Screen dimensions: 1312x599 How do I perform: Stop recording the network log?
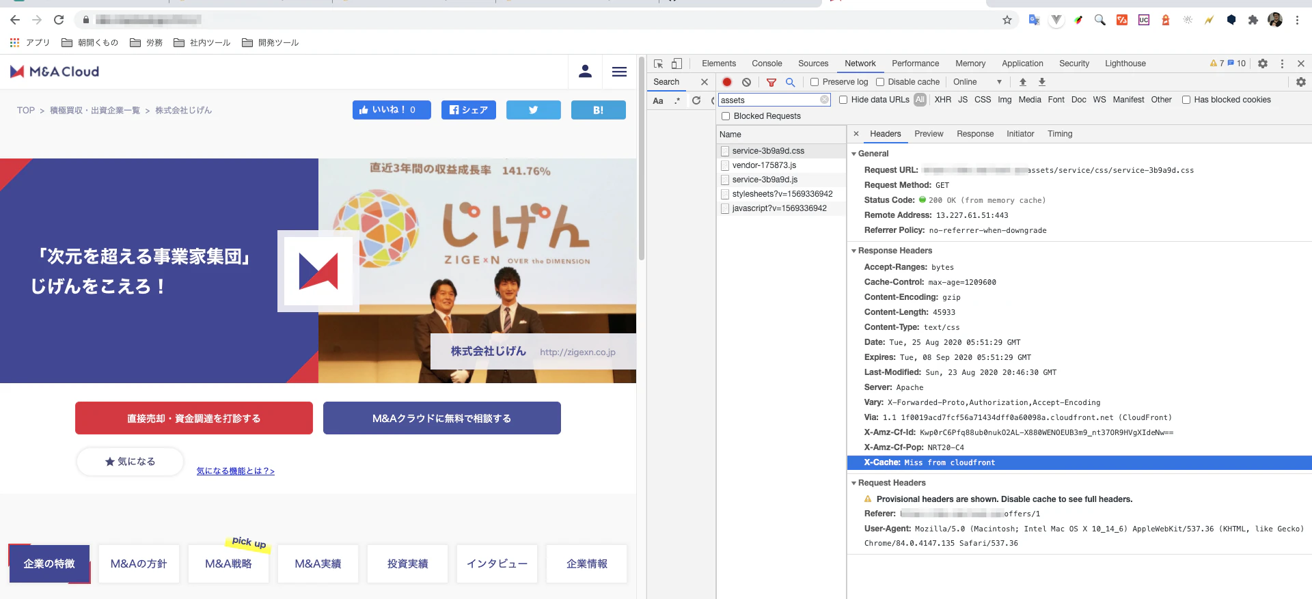[x=727, y=82]
